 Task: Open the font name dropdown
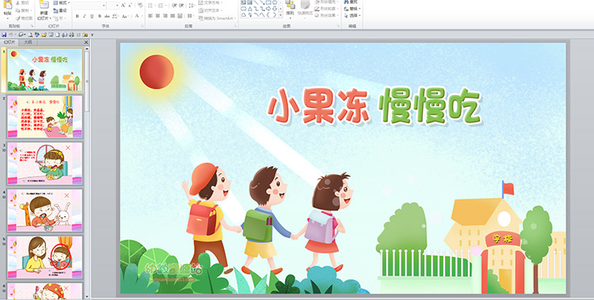(89, 6)
